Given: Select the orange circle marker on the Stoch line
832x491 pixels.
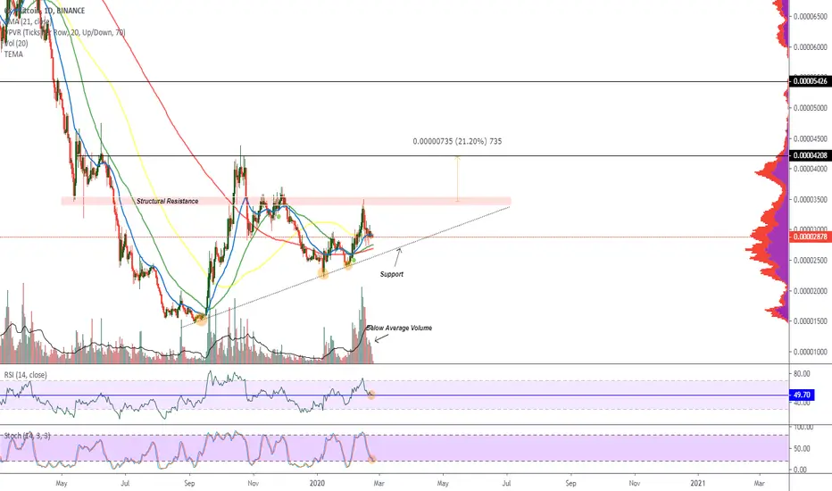Looking at the screenshot, I should [372, 459].
